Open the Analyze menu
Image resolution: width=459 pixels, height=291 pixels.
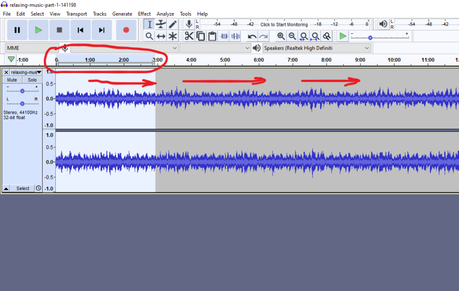pyautogui.click(x=165, y=14)
